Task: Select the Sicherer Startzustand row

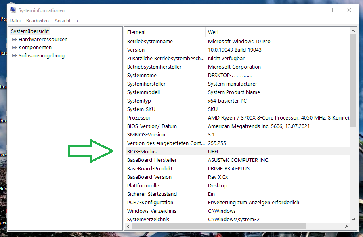Action: [238, 194]
